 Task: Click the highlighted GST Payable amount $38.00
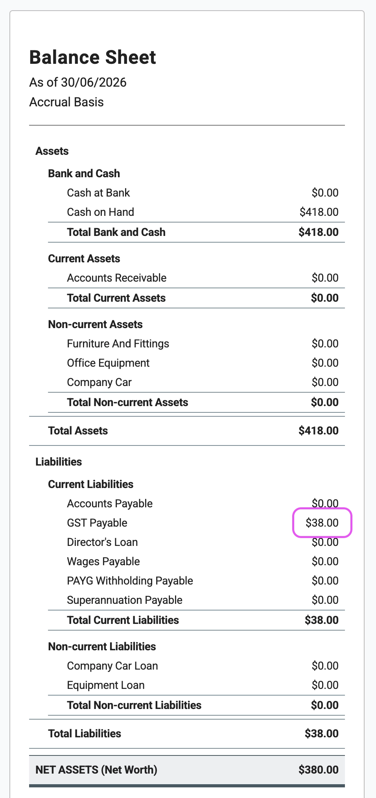click(x=322, y=523)
